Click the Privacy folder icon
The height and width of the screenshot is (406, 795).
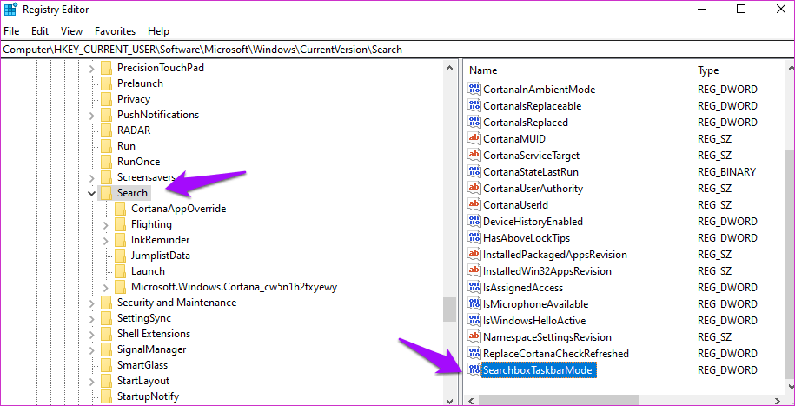[x=106, y=99]
